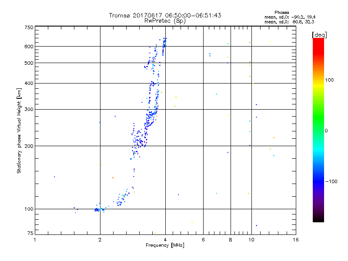Click the "300" height tick label

(x=29, y=109)
